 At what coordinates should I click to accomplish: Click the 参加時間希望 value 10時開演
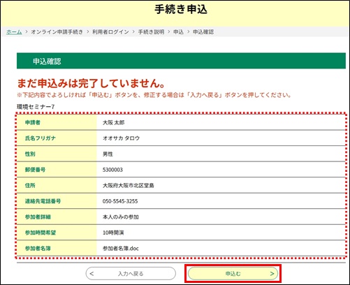113,233
